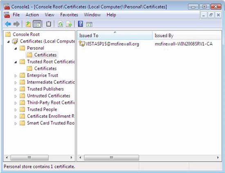Expand the Trusted Publishers node
Image resolution: width=225 pixels, height=173 pixels.
coord(16,89)
